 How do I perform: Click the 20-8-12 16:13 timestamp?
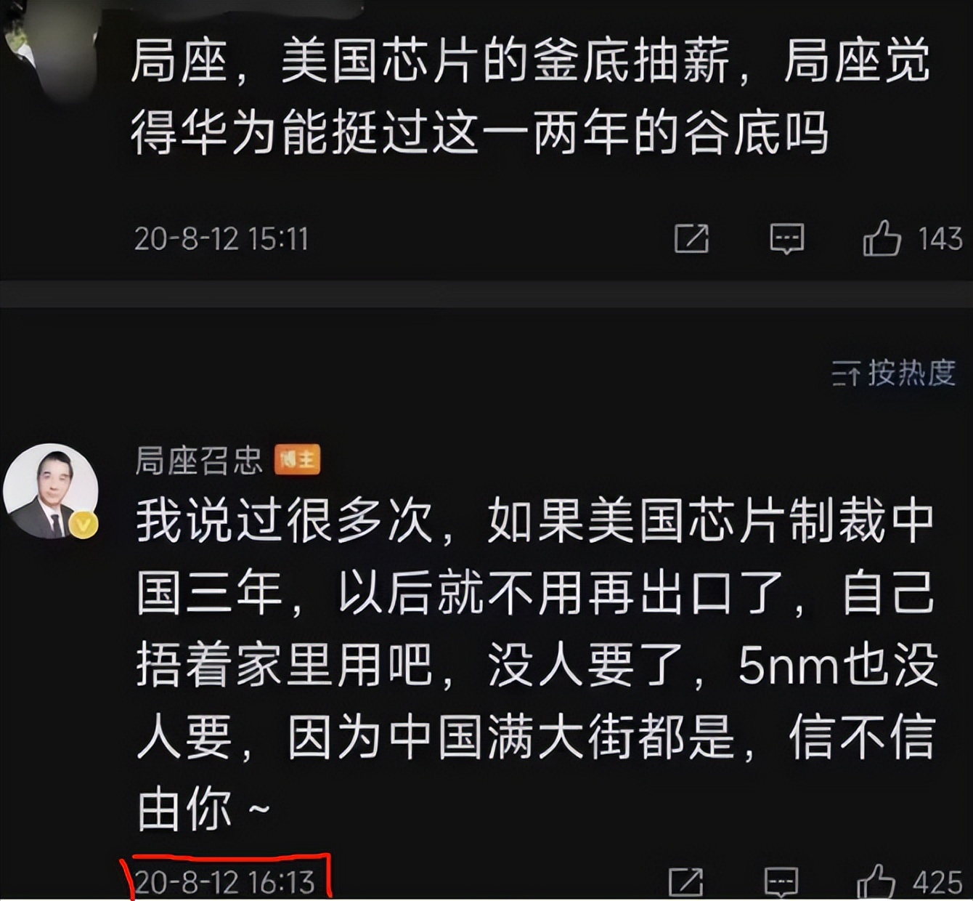224,882
